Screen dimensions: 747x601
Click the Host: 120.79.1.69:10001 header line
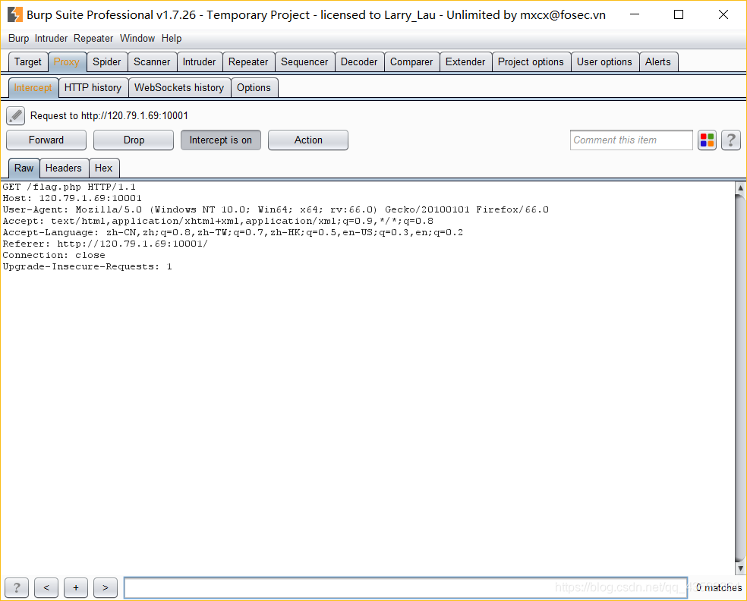pos(72,198)
